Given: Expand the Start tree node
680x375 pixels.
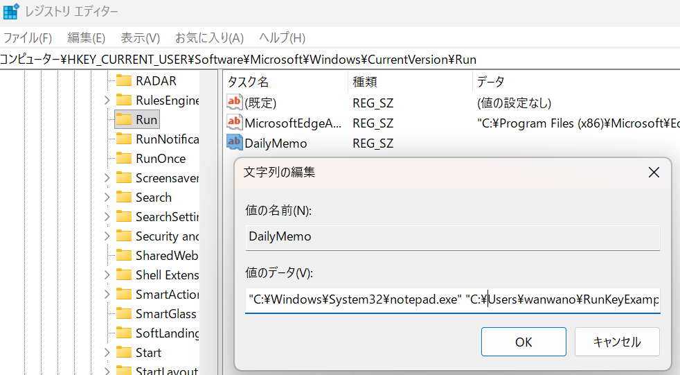Looking at the screenshot, I should click(107, 352).
